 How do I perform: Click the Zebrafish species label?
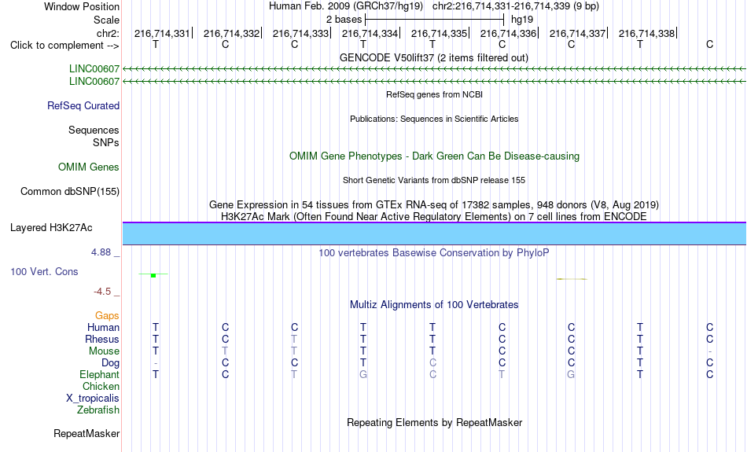[98, 410]
